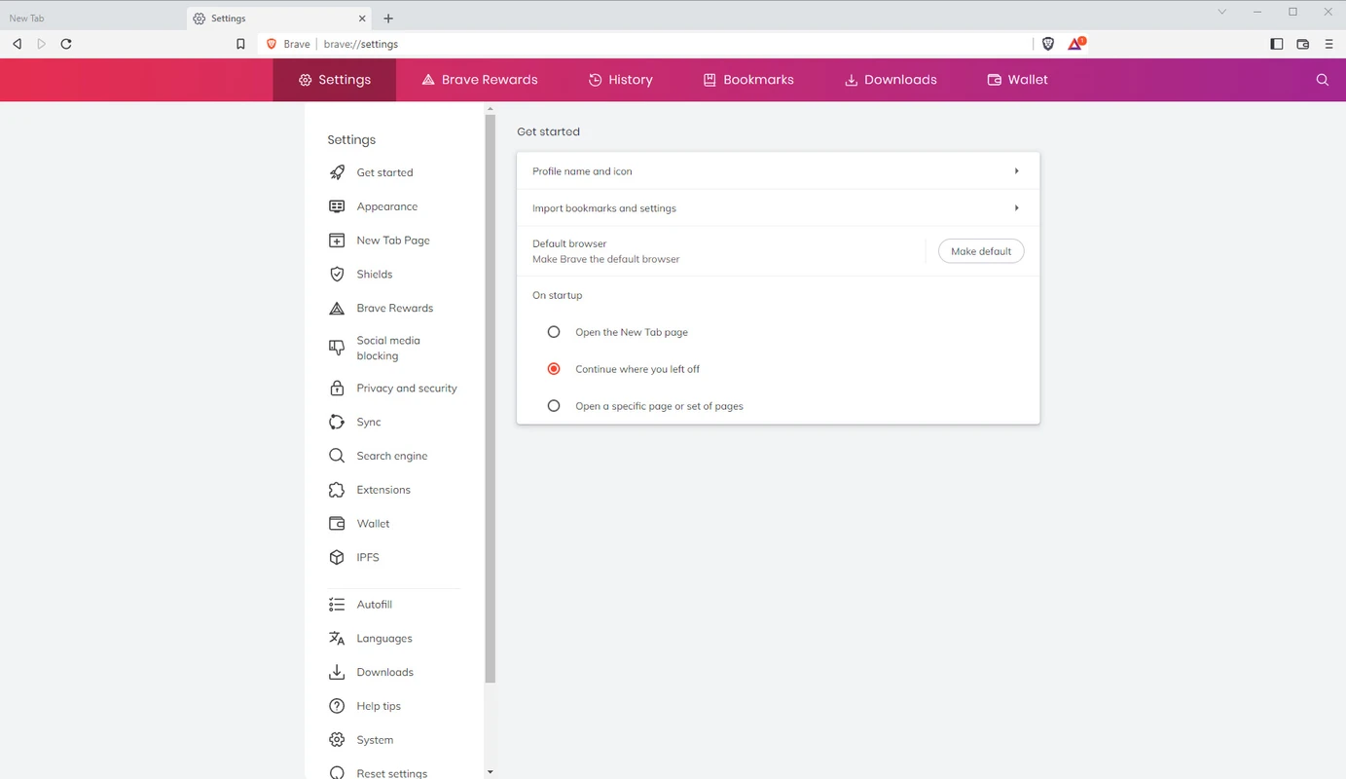This screenshot has height=779, width=1346.
Task: Click the Brave Rewards triangle sidebar icon
Action: pyautogui.click(x=337, y=309)
